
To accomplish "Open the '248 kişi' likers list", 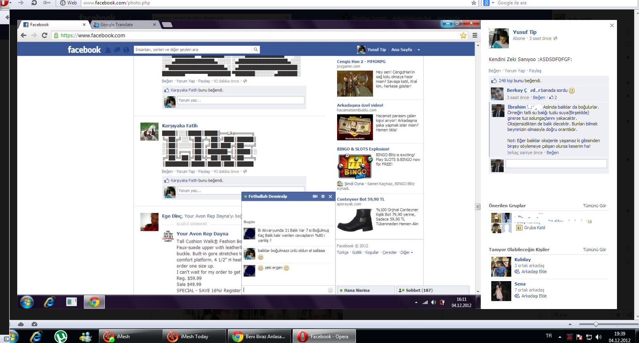I will point(506,81).
